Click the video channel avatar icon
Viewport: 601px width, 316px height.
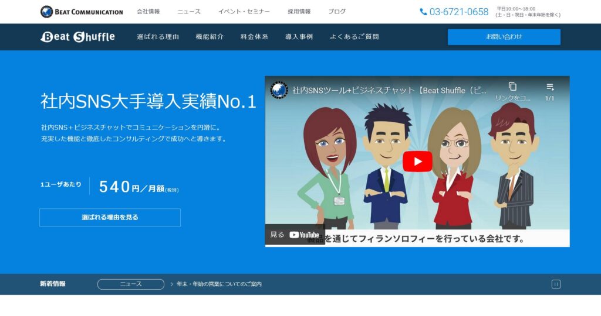click(x=279, y=90)
